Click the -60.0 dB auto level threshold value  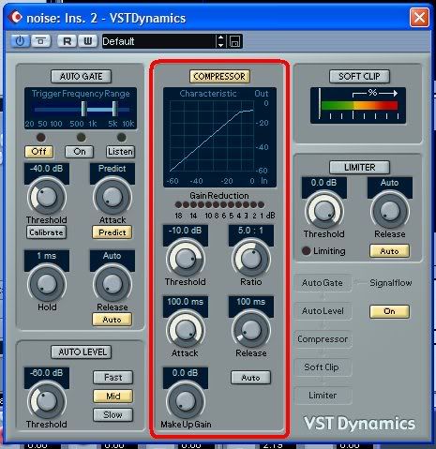47,373
